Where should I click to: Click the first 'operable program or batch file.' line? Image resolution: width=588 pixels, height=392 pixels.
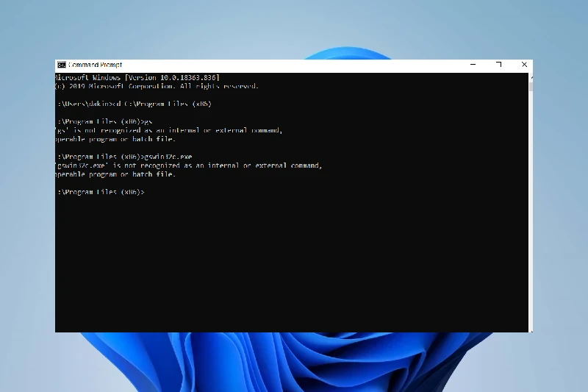115,139
